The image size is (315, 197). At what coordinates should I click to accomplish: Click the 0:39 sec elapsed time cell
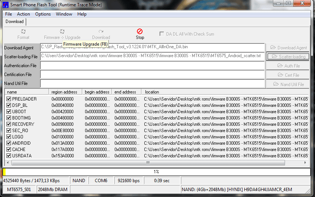[x=162, y=181]
